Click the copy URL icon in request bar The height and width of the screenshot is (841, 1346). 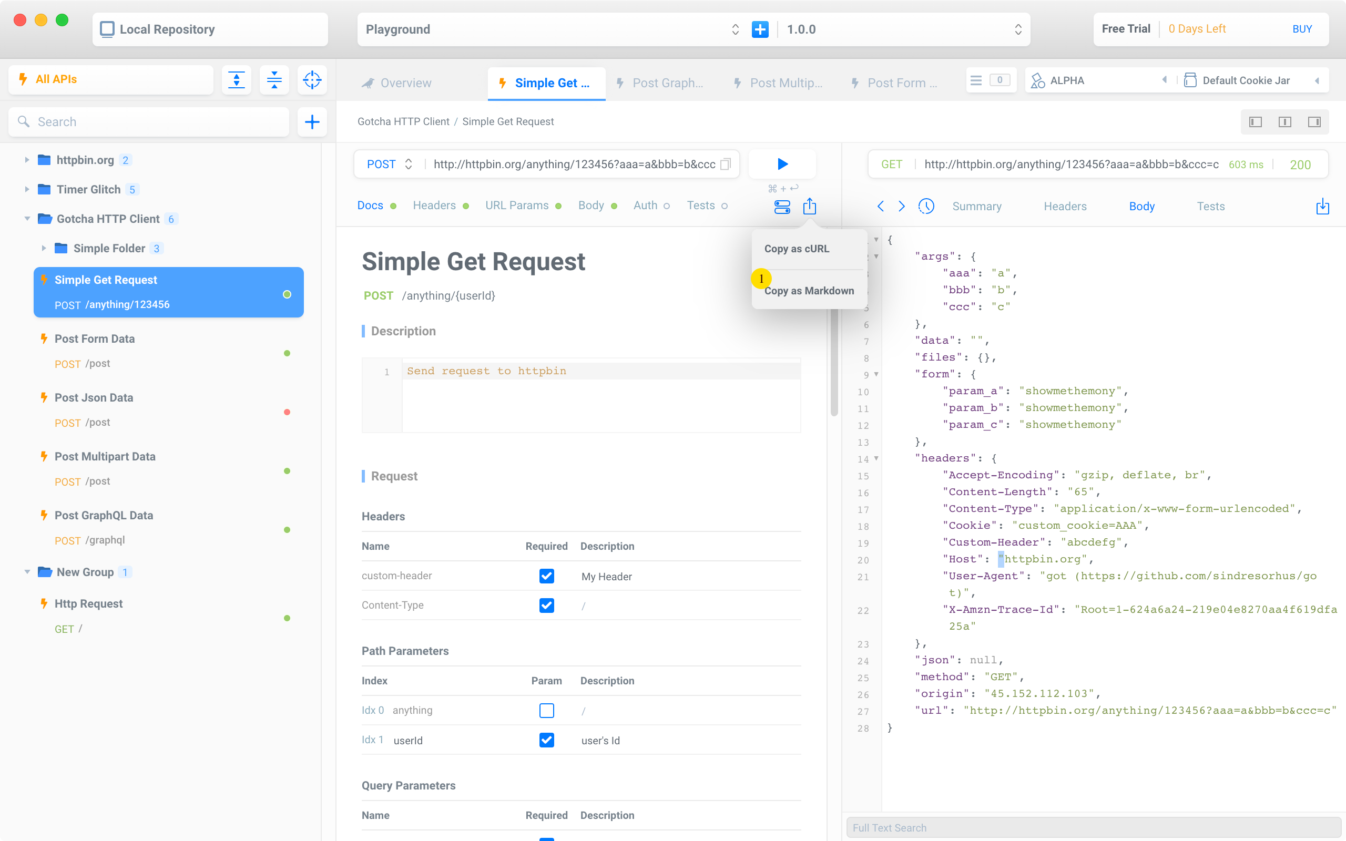[x=725, y=164]
